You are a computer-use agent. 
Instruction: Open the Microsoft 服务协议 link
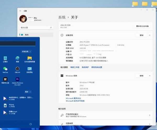click(73, 98)
